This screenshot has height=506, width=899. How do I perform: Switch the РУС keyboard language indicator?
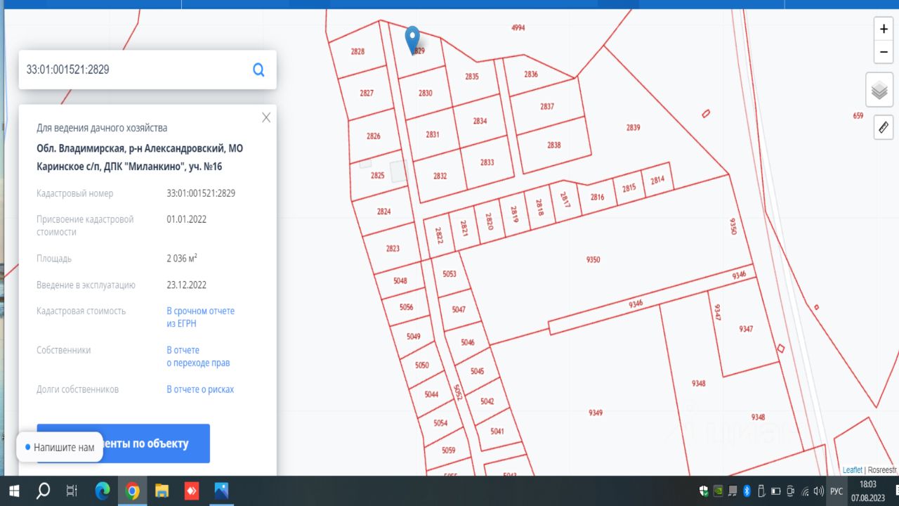click(x=836, y=491)
